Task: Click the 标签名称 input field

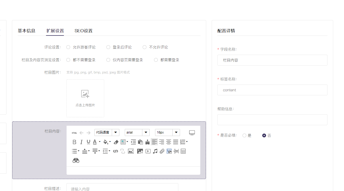Action: [x=272, y=90]
